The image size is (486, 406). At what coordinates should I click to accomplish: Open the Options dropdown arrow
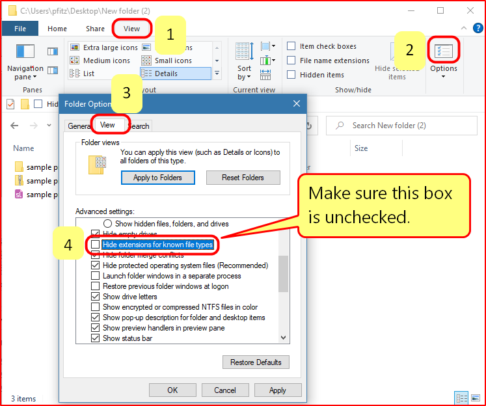[x=443, y=77]
